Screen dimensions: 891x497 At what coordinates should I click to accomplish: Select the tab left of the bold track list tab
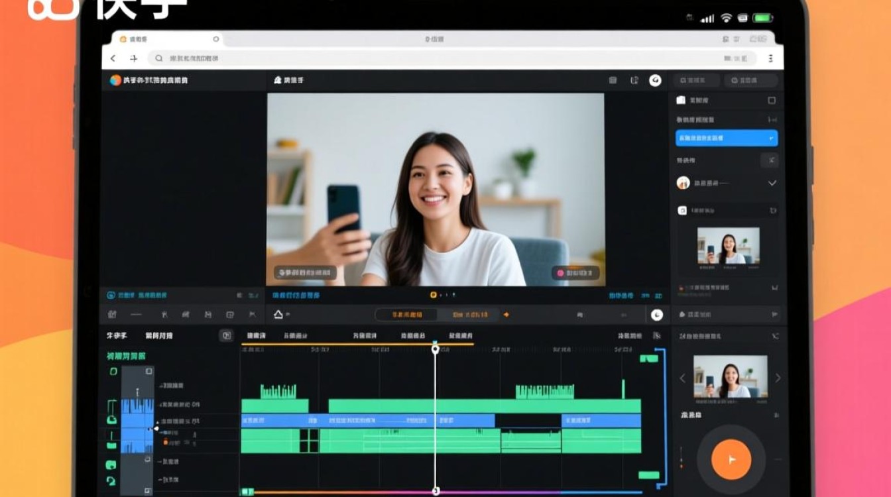[117, 336]
